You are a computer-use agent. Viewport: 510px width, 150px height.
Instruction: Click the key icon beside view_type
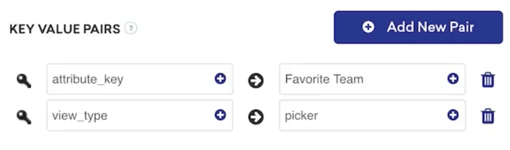click(x=24, y=117)
